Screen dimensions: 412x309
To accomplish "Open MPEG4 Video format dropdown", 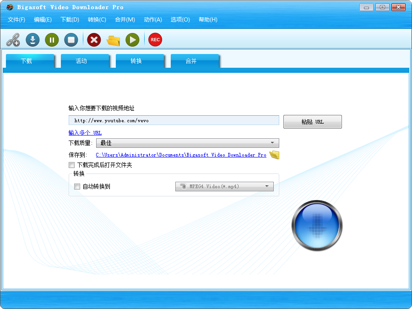I will click(x=224, y=187).
